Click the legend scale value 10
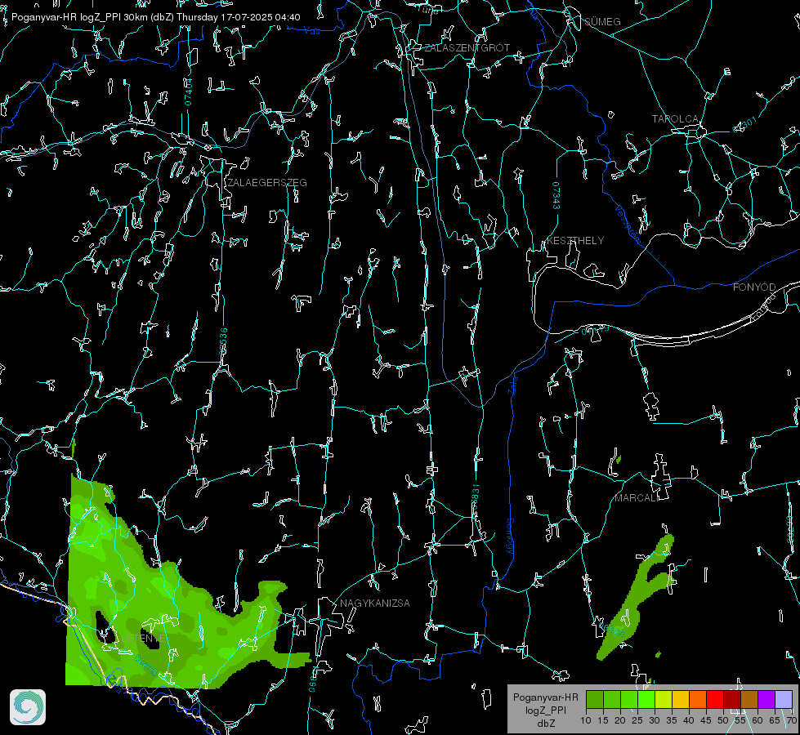The image size is (800, 735). click(586, 721)
